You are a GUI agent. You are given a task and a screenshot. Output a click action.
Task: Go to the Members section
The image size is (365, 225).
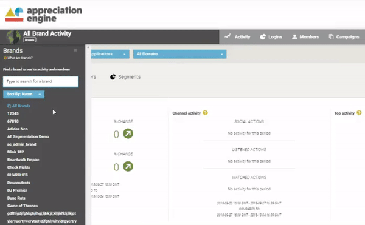pos(305,36)
